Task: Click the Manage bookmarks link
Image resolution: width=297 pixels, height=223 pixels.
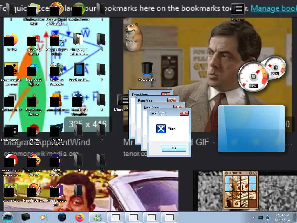Action: coord(274,8)
